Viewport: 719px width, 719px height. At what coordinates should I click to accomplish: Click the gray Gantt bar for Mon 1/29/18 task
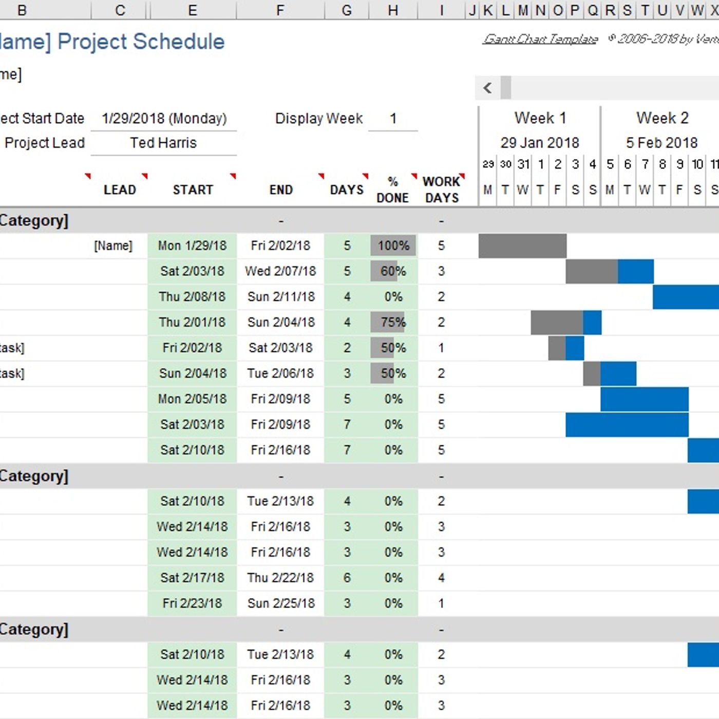click(522, 245)
